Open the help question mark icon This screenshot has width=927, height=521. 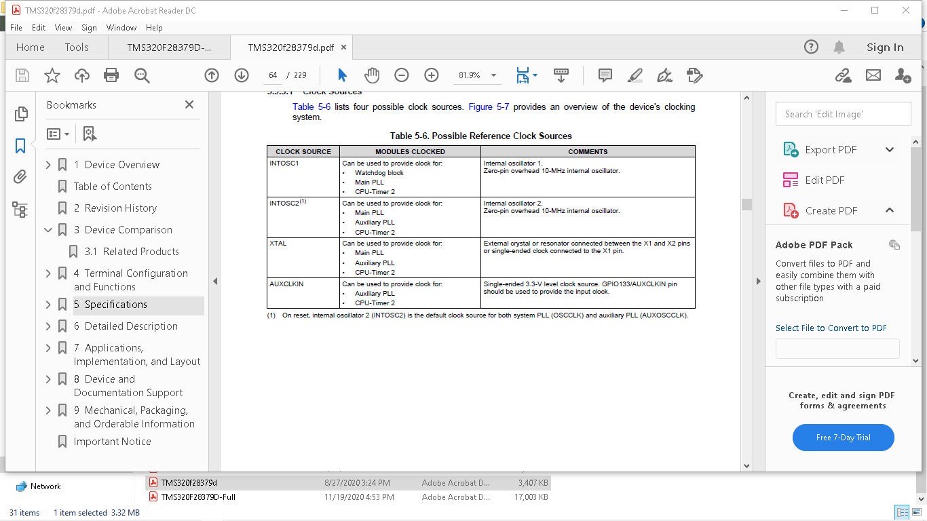(x=811, y=47)
